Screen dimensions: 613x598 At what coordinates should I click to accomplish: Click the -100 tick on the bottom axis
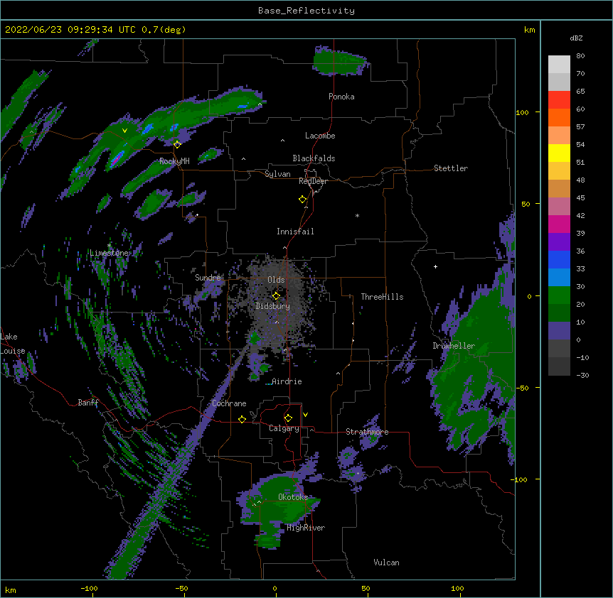click(x=89, y=588)
